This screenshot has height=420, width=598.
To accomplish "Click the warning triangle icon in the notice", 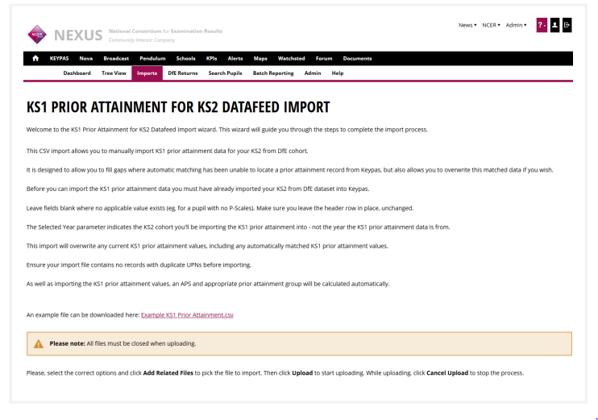I will pos(39,343).
